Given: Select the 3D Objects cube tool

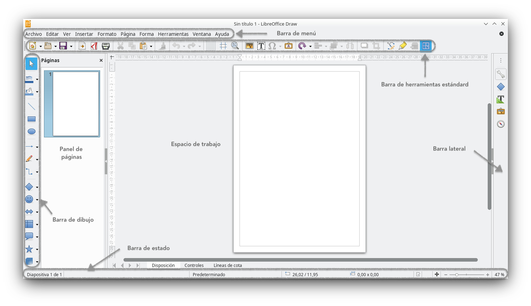Looking at the screenshot, I should 29,262.
